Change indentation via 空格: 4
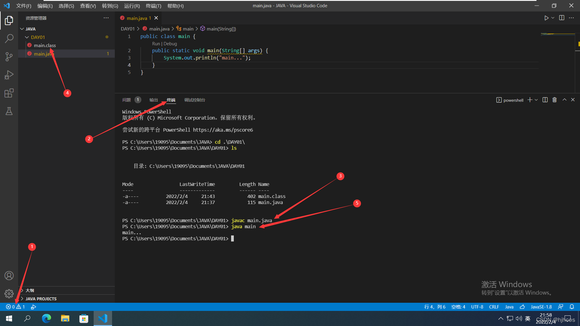580x326 pixels. [458, 307]
